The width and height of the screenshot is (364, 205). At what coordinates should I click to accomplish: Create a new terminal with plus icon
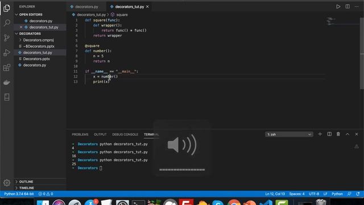[320, 134]
